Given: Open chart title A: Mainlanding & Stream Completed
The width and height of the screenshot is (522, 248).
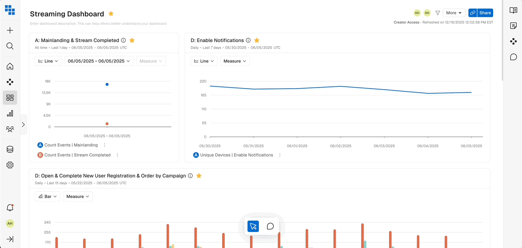Looking at the screenshot, I should click(77, 40).
